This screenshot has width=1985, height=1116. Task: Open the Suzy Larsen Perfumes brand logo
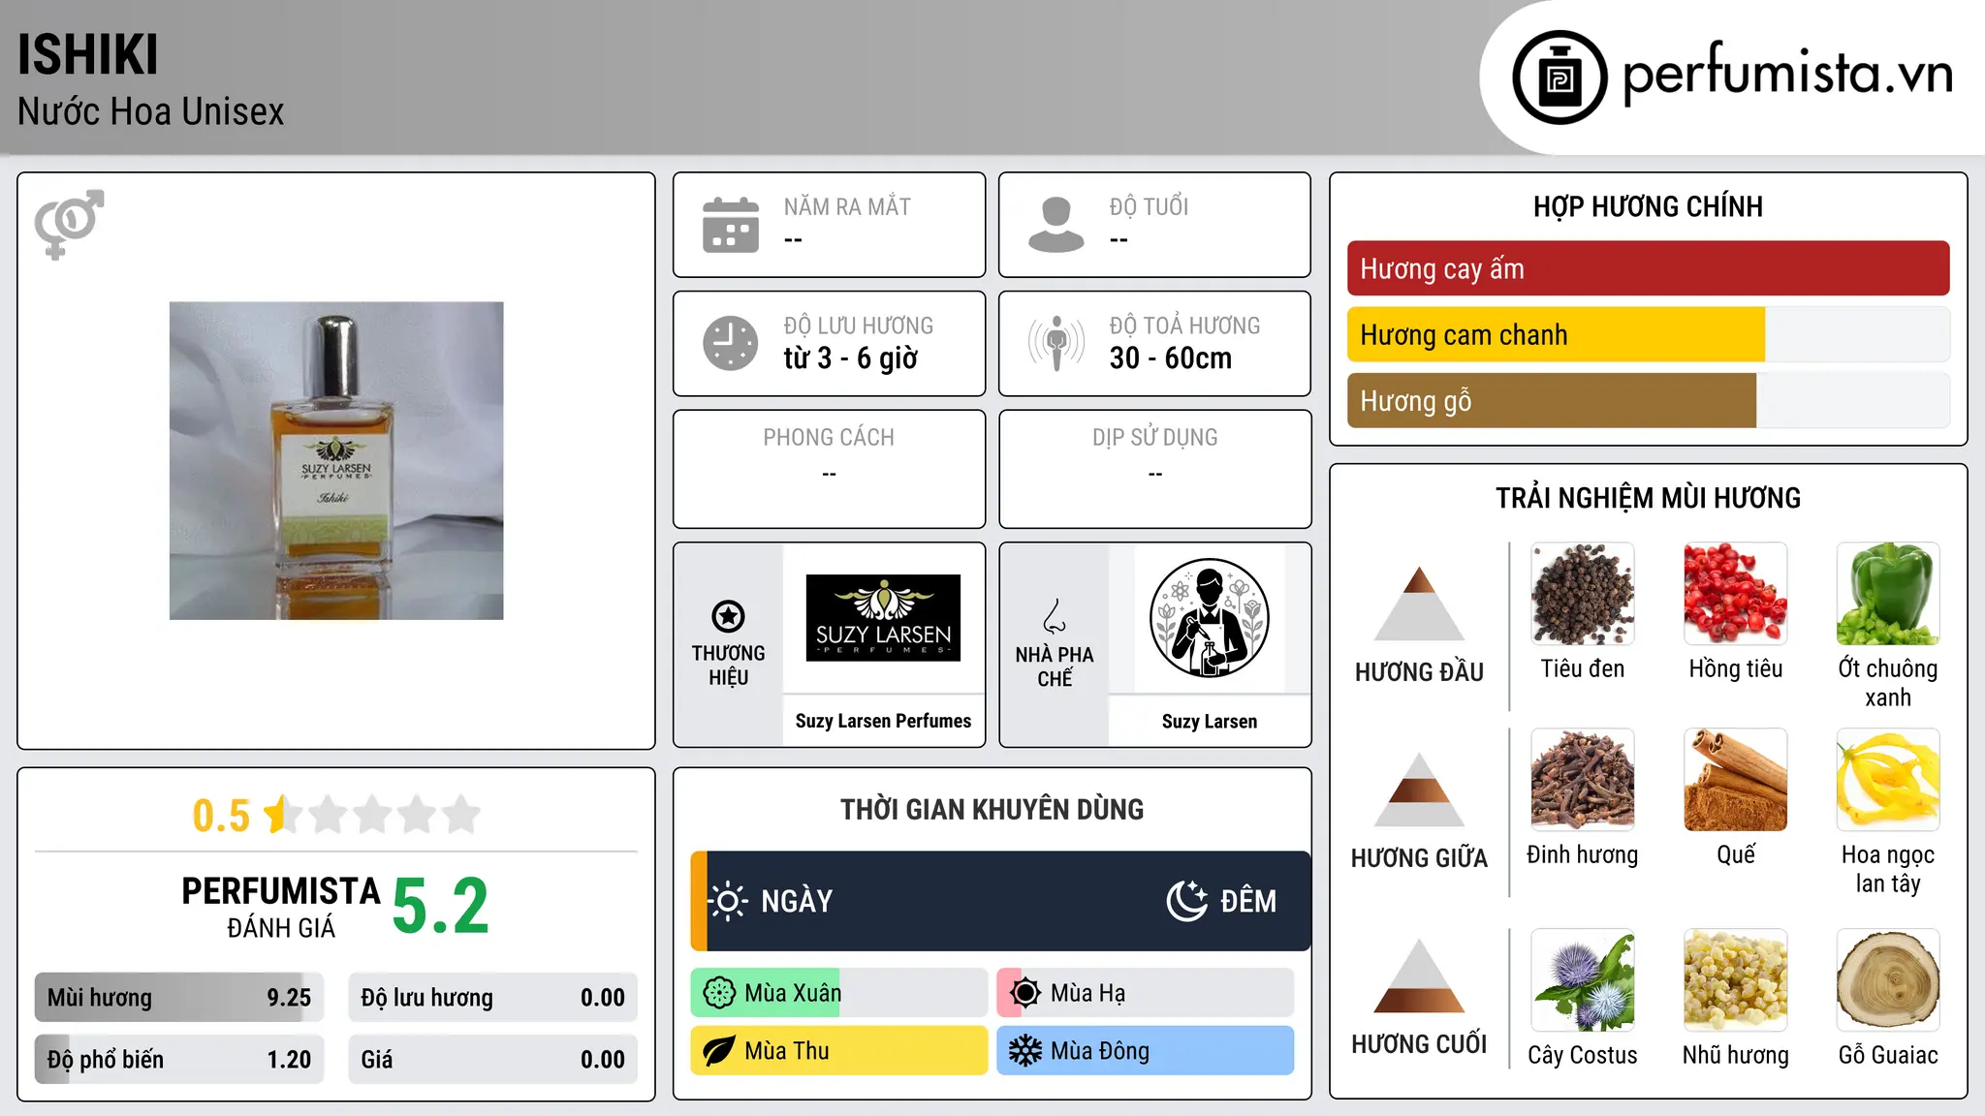[x=883, y=618]
